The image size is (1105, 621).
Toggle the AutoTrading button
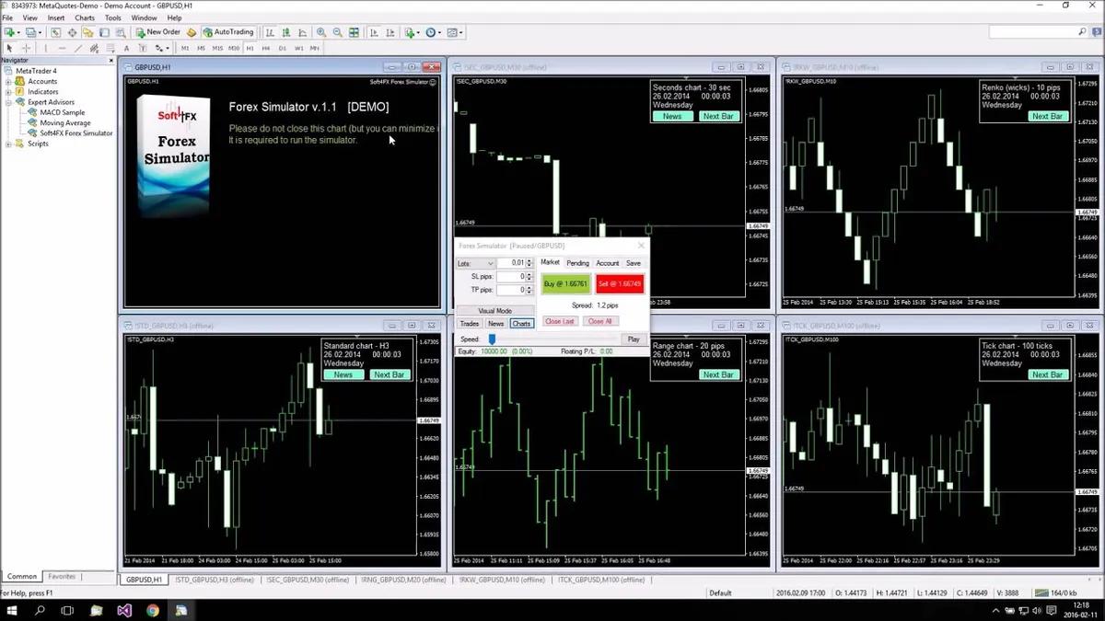pyautogui.click(x=228, y=32)
